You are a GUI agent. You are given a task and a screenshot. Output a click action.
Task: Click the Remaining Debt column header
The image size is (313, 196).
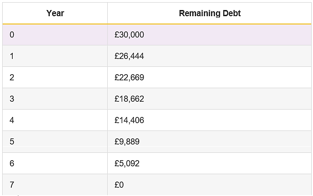[209, 13]
